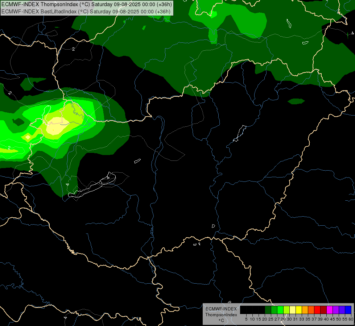Click the °C unit label in the legend
355x326 pixels.
[x=222, y=320]
